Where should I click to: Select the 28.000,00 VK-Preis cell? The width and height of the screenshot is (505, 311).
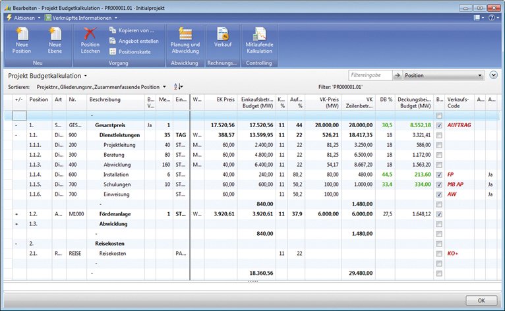tap(322, 125)
